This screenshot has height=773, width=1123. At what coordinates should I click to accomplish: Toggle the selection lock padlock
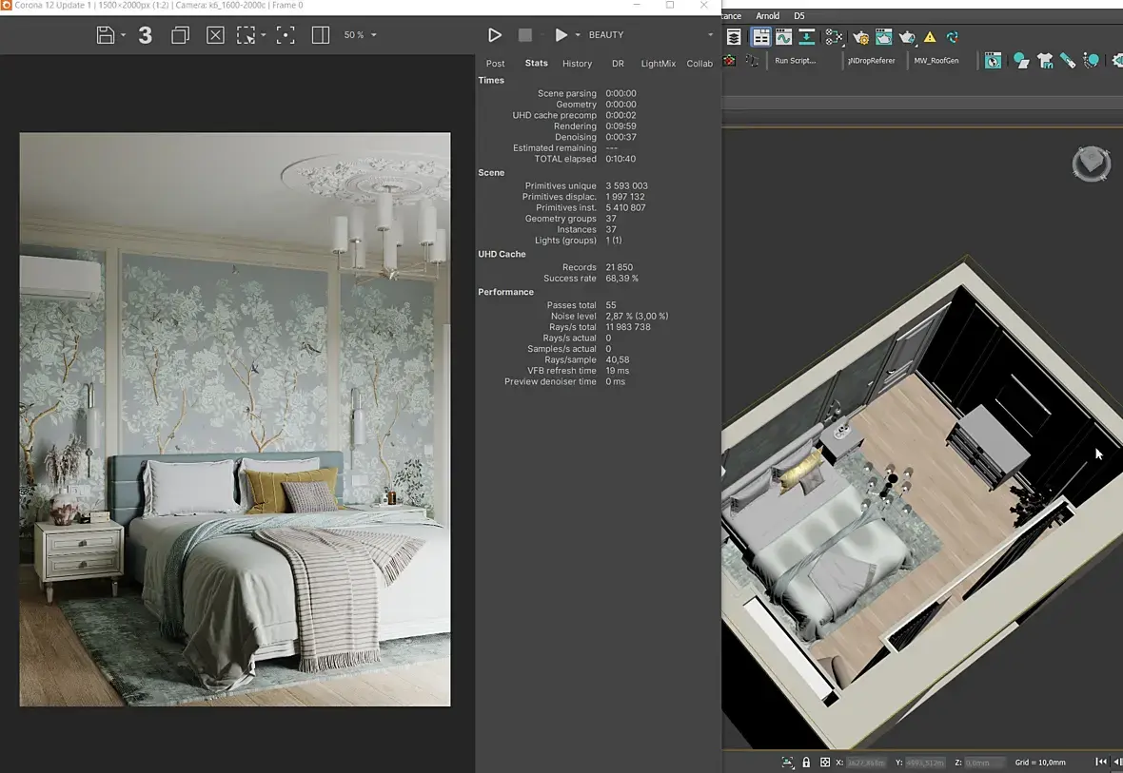pyautogui.click(x=806, y=763)
